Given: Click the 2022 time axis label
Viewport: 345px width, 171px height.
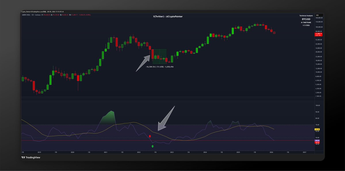Looking at the screenshot, I should pyautogui.click(x=139, y=152).
